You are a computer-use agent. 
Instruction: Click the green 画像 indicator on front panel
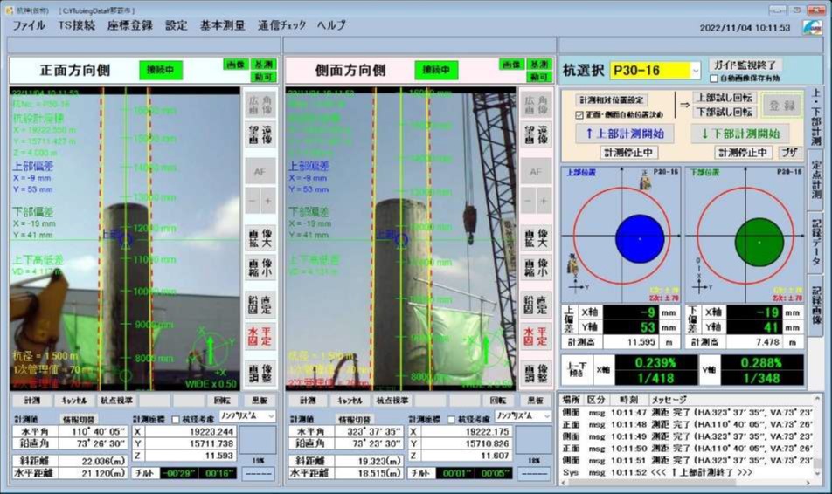click(x=235, y=65)
